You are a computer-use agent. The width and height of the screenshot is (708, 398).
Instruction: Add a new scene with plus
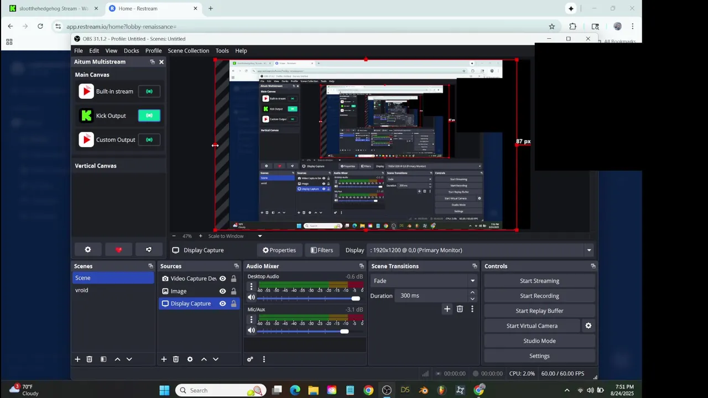pos(77,359)
